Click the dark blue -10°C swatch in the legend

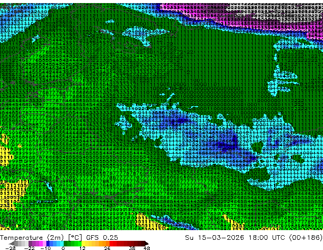click(x=48, y=243)
